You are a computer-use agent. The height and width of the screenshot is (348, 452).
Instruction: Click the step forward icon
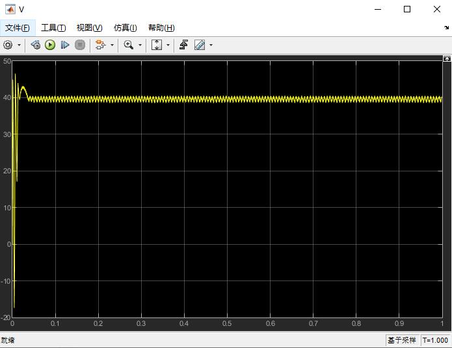pyautogui.click(x=65, y=45)
